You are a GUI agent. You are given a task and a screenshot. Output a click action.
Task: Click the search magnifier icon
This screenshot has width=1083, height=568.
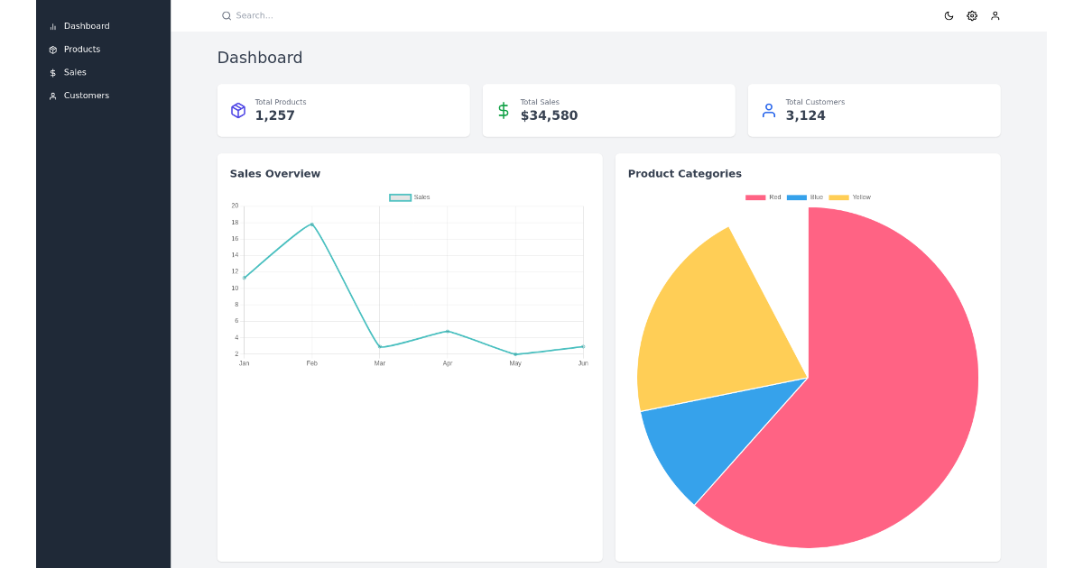point(226,15)
